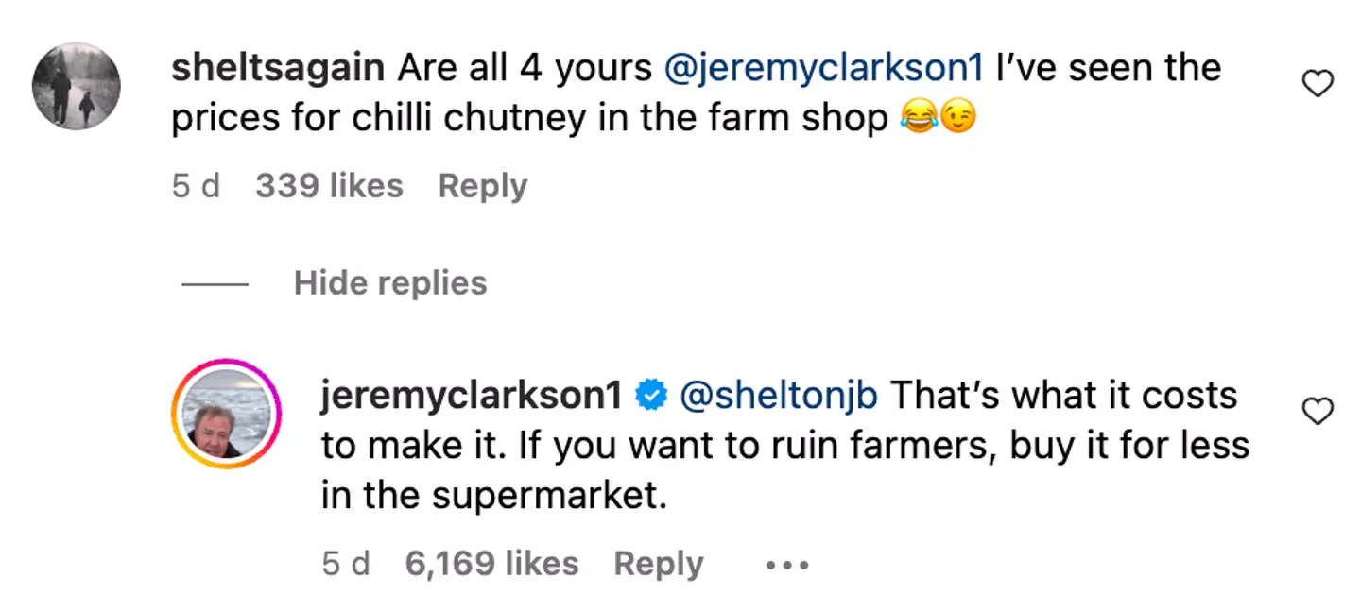The height and width of the screenshot is (611, 1361).
Task: Click the blue verified badge beside jeremyclarkson1
Action: click(x=651, y=397)
